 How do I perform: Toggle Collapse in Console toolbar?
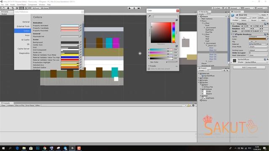pyautogui.click(x=10, y=105)
